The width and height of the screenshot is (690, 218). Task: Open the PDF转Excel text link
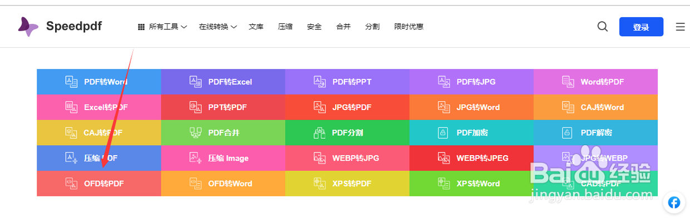click(230, 82)
